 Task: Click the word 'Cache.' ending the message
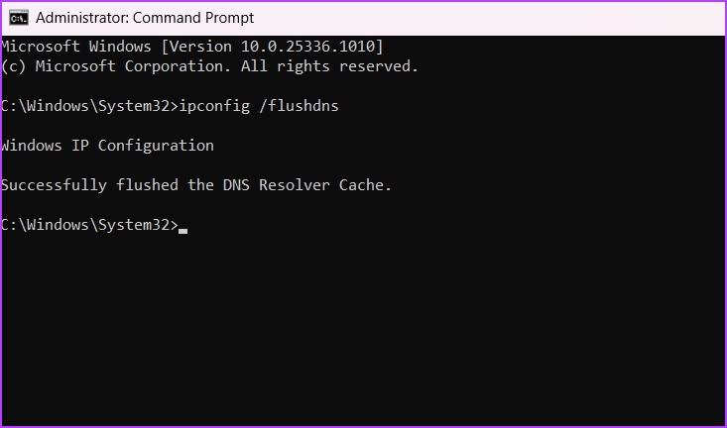(x=365, y=185)
